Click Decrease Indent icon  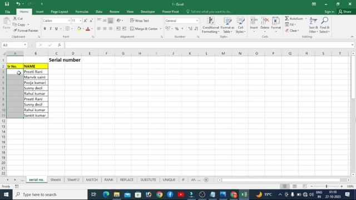pos(118,28)
